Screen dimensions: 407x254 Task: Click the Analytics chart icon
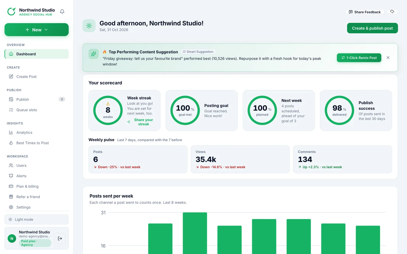point(11,132)
